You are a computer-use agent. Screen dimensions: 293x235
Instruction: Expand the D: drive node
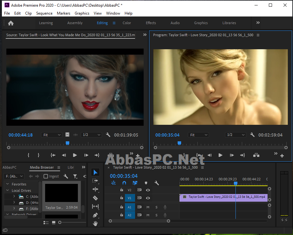click(14, 202)
